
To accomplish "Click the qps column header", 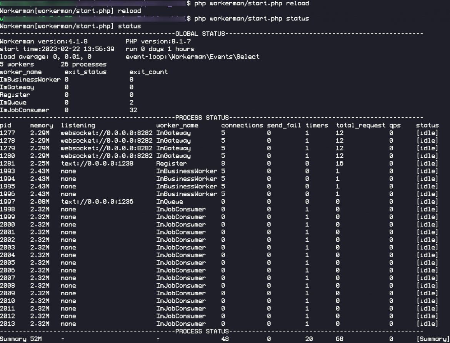I will 395,125.
